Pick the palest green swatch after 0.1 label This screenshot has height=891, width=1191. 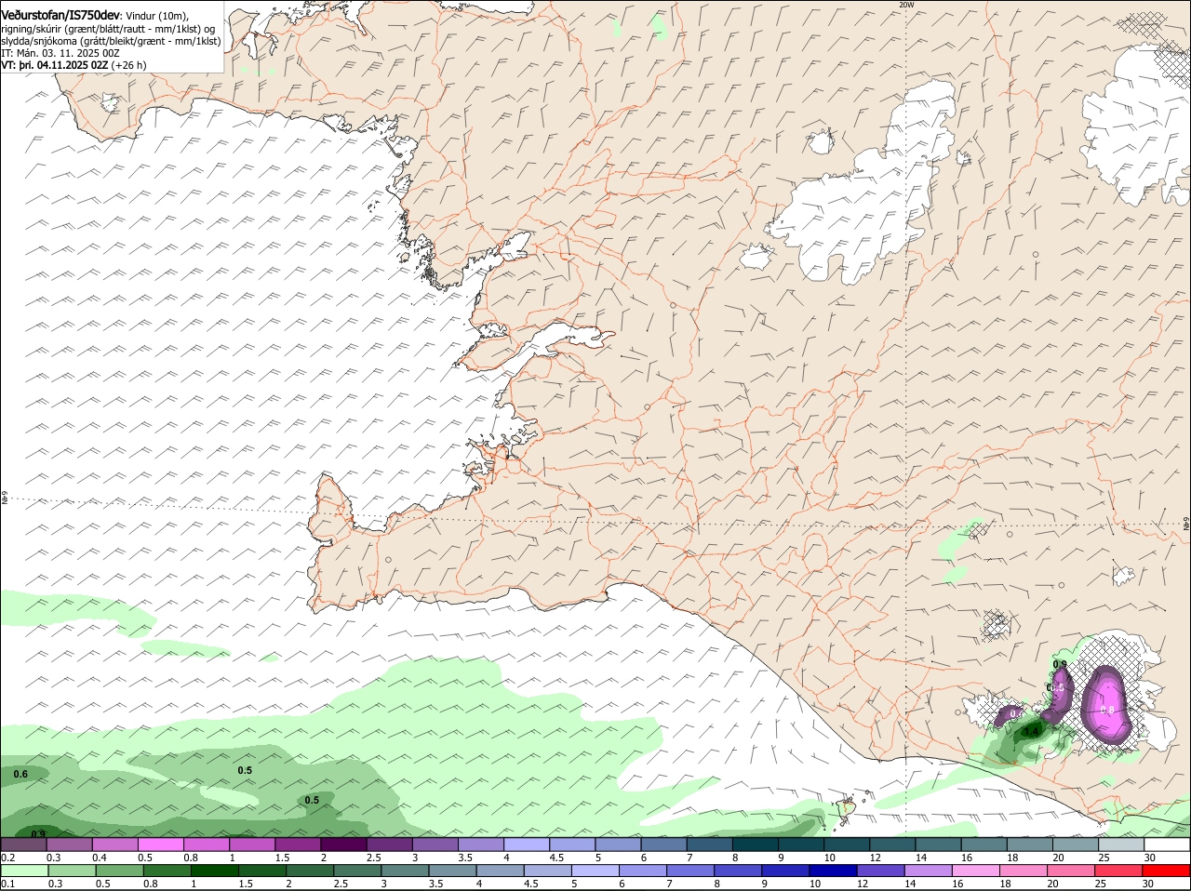[x=24, y=871]
